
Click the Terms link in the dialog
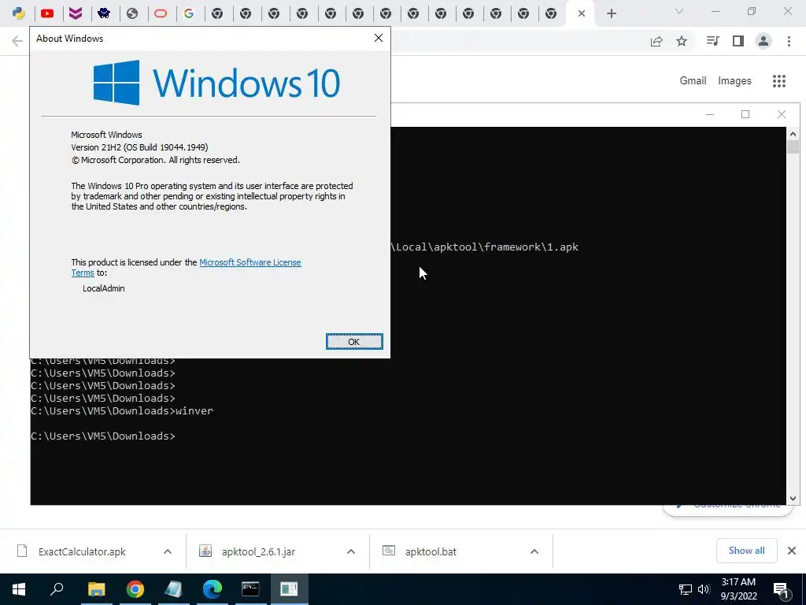[x=83, y=273]
